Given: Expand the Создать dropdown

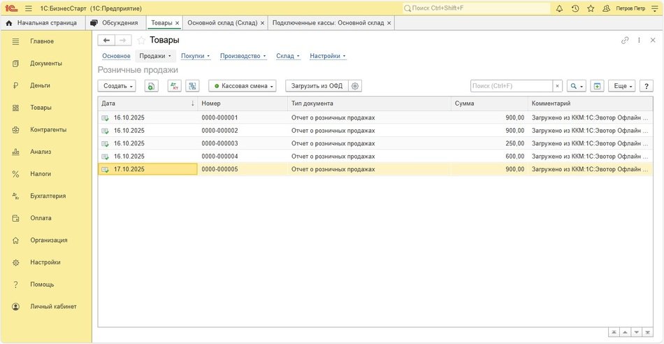Looking at the screenshot, I should point(119,86).
